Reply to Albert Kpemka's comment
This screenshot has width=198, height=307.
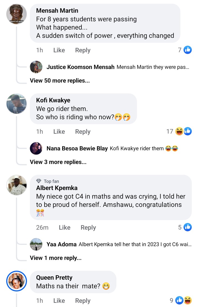point(88,227)
